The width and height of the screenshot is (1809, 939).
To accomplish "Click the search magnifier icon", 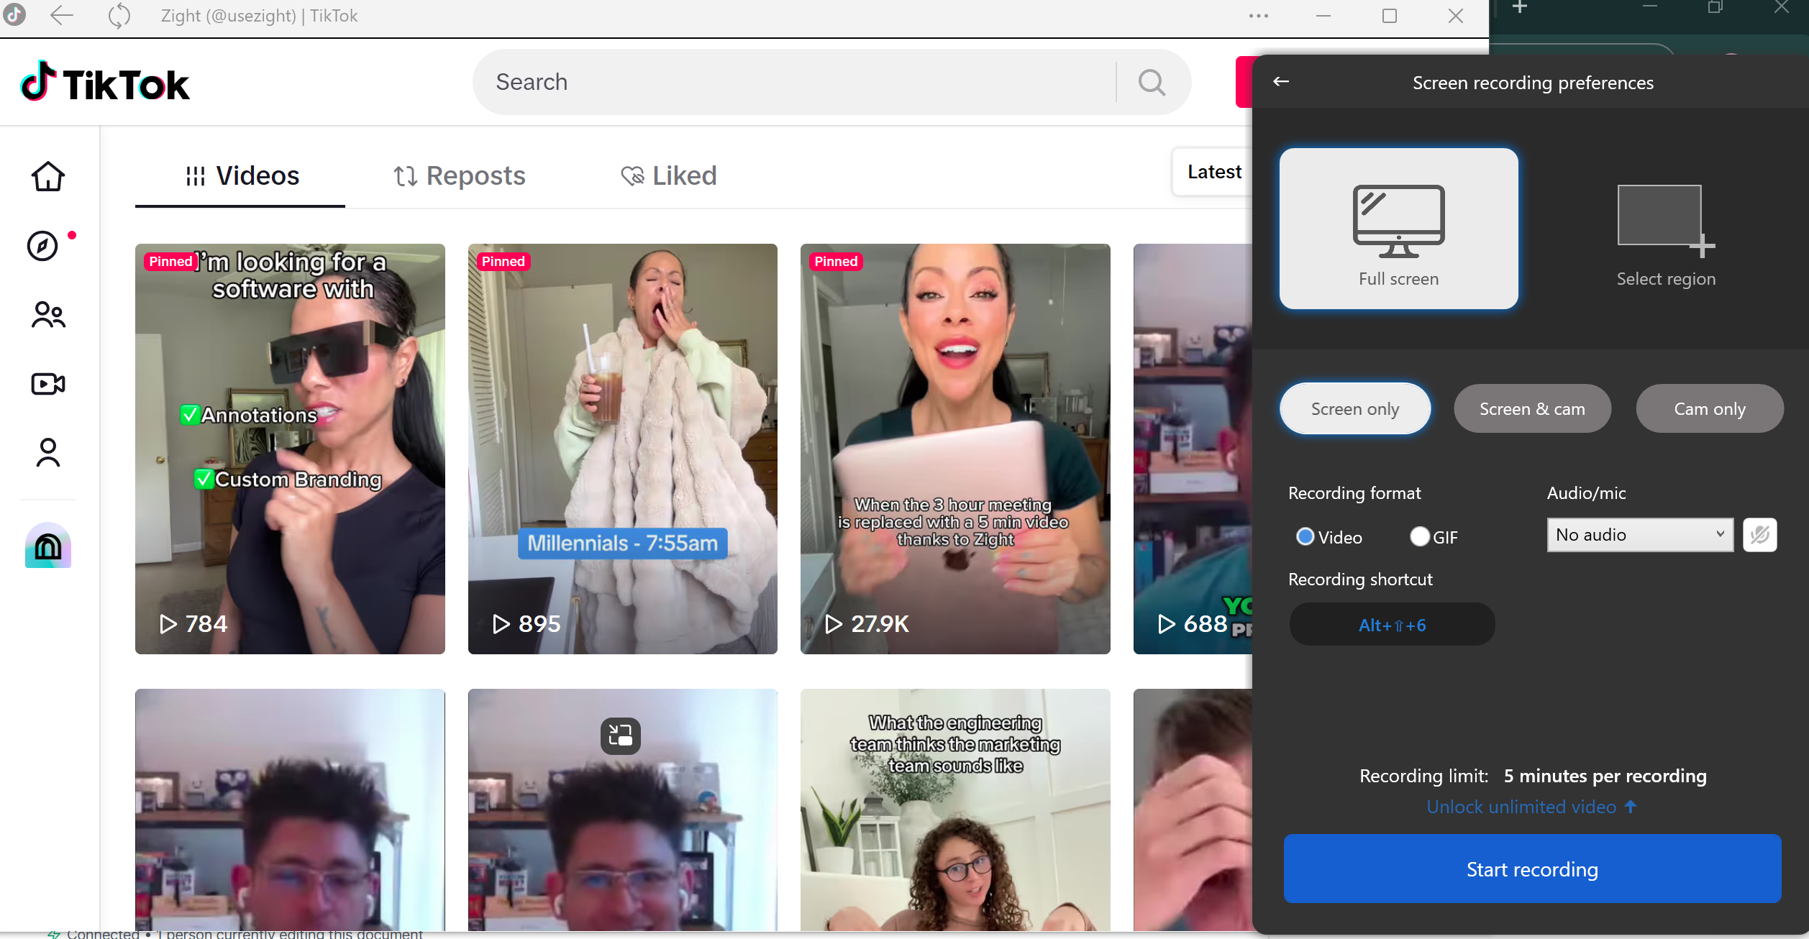I will click(1152, 82).
